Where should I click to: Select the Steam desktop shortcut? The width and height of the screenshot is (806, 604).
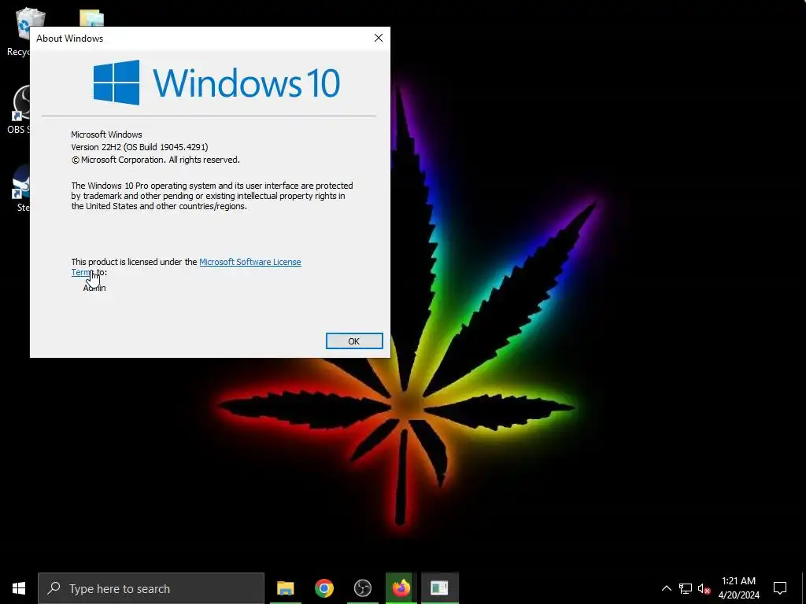click(x=20, y=188)
